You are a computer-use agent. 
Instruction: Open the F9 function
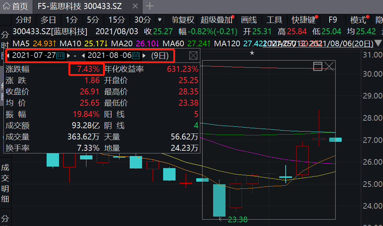point(333,20)
